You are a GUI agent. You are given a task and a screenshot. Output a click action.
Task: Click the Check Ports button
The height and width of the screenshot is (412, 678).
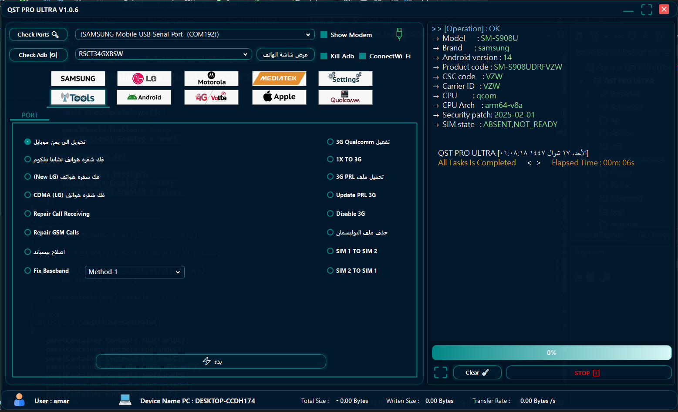click(38, 34)
